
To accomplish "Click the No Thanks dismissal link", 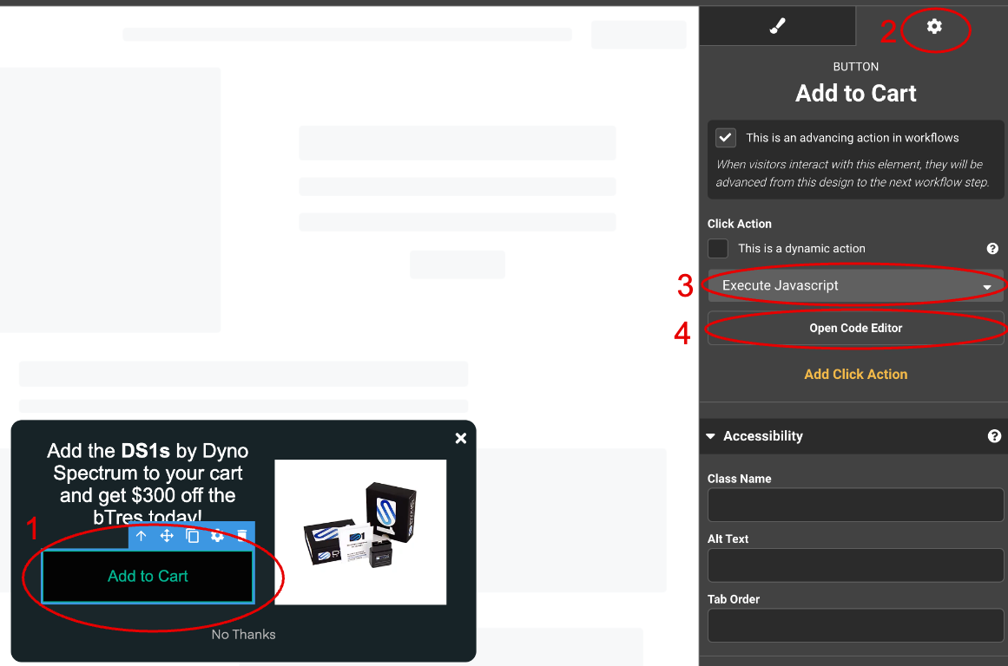I will pos(243,634).
